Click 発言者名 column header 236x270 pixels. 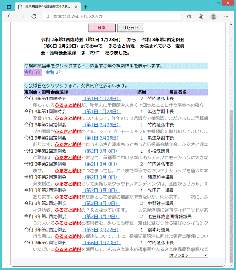point(178,92)
